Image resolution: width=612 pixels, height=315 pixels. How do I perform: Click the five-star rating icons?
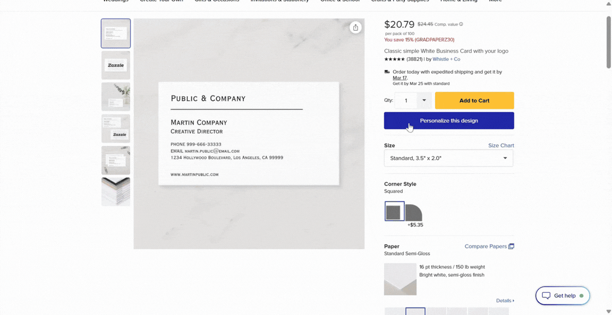394,59
